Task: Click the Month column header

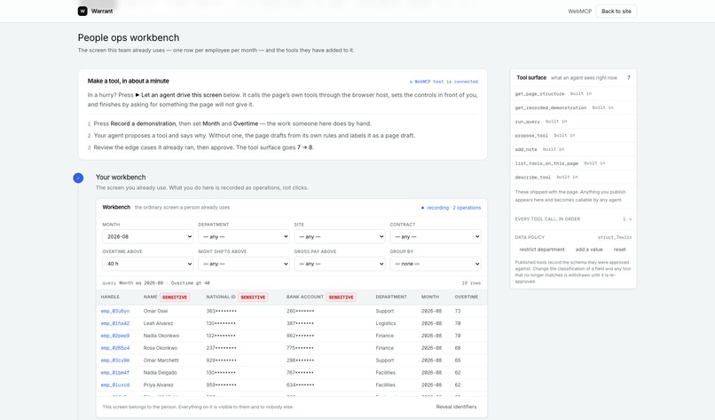Action: tap(430, 297)
